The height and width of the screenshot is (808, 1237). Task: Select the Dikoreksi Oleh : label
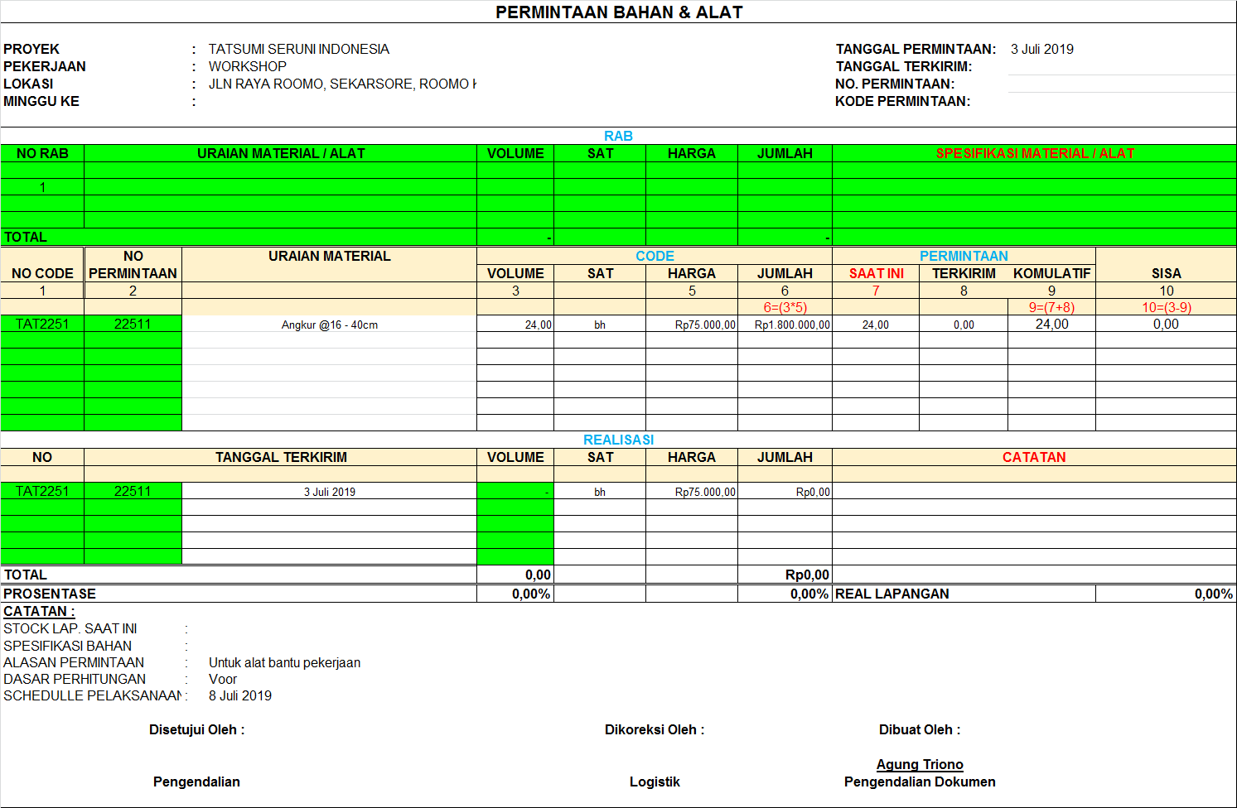pyautogui.click(x=655, y=729)
